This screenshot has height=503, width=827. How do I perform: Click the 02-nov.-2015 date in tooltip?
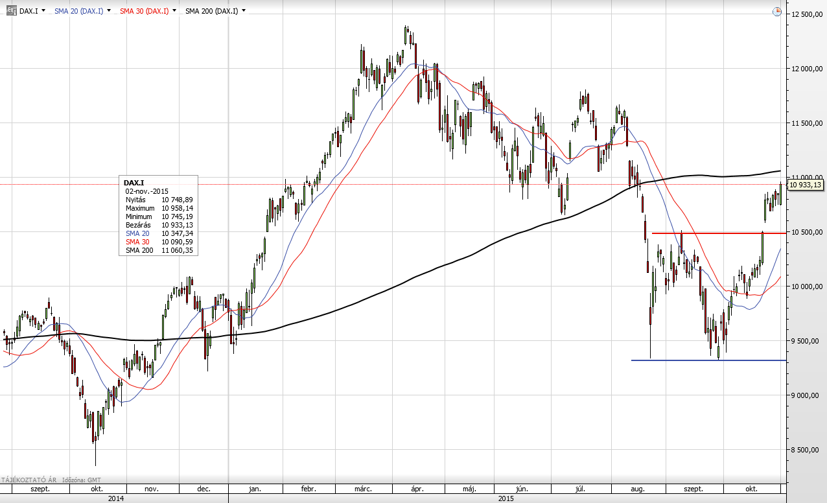[147, 192]
